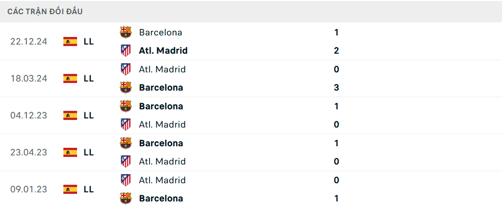
Task: Select the LL league label for 23.04.23
Action: [89, 152]
